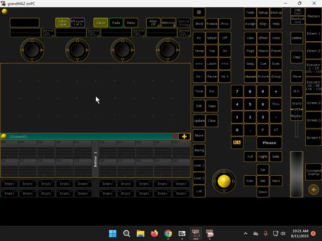Click up arrow on first encoder wheel

pos(32,40)
